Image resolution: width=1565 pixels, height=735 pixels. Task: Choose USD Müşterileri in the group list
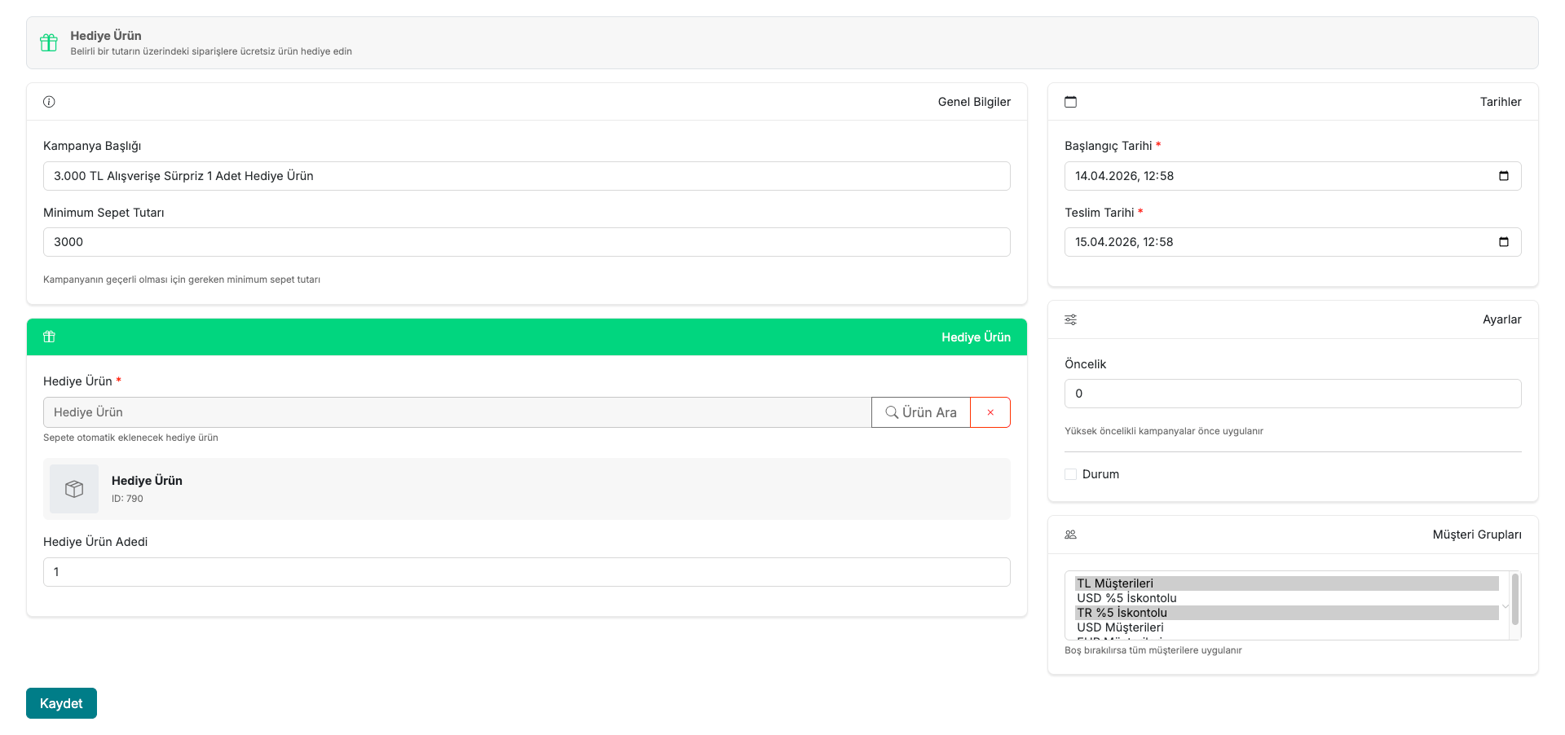coord(1285,627)
